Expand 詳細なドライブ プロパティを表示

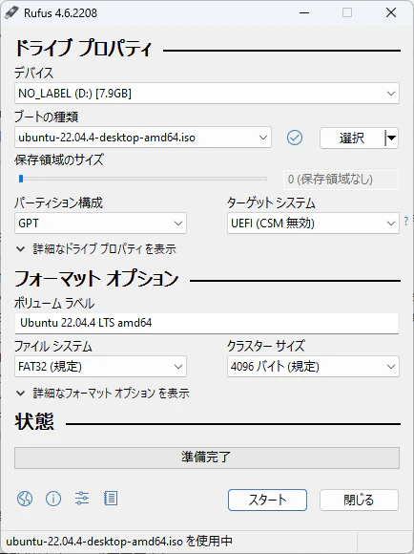96,249
